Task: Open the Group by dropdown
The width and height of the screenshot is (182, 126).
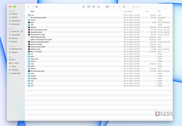Action: tap(108, 7)
